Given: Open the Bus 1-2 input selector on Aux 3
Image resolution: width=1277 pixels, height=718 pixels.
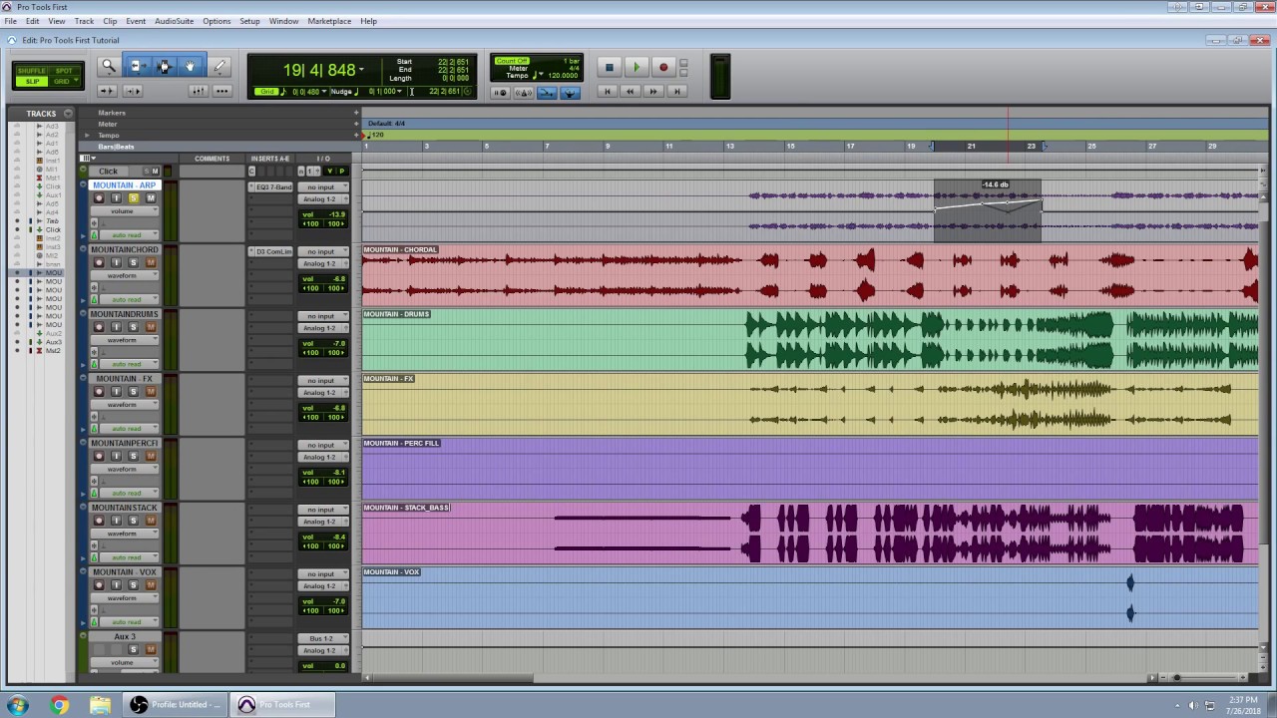Looking at the screenshot, I should click(324, 638).
